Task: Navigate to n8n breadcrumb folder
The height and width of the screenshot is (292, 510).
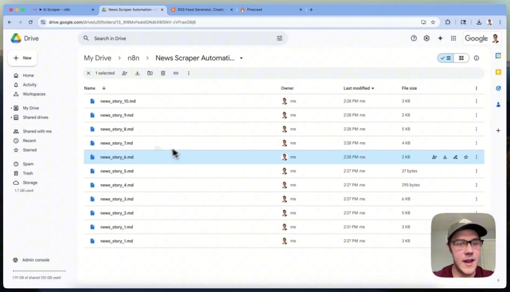Action: 133,58
